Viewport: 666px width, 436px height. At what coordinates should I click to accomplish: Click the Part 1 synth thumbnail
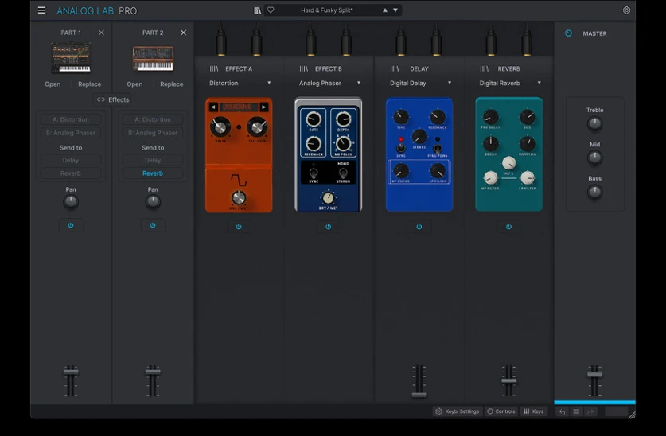(x=71, y=57)
